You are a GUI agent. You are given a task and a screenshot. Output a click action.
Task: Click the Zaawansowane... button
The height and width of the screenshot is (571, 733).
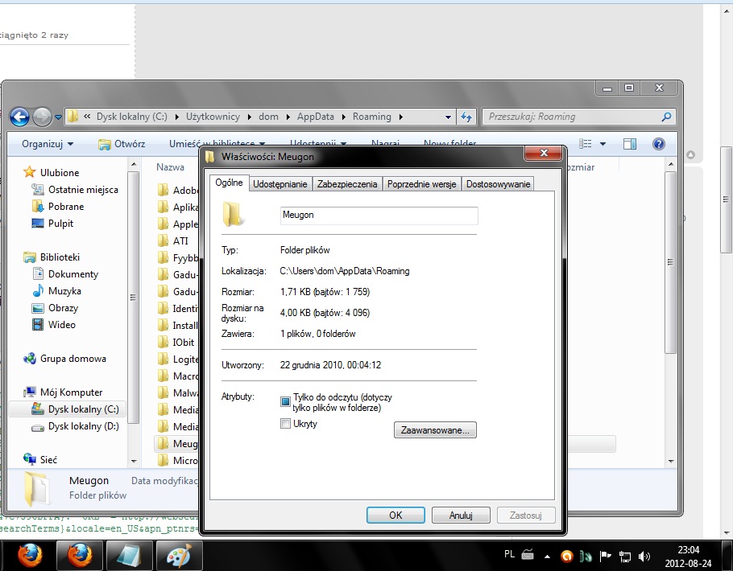pyautogui.click(x=435, y=430)
